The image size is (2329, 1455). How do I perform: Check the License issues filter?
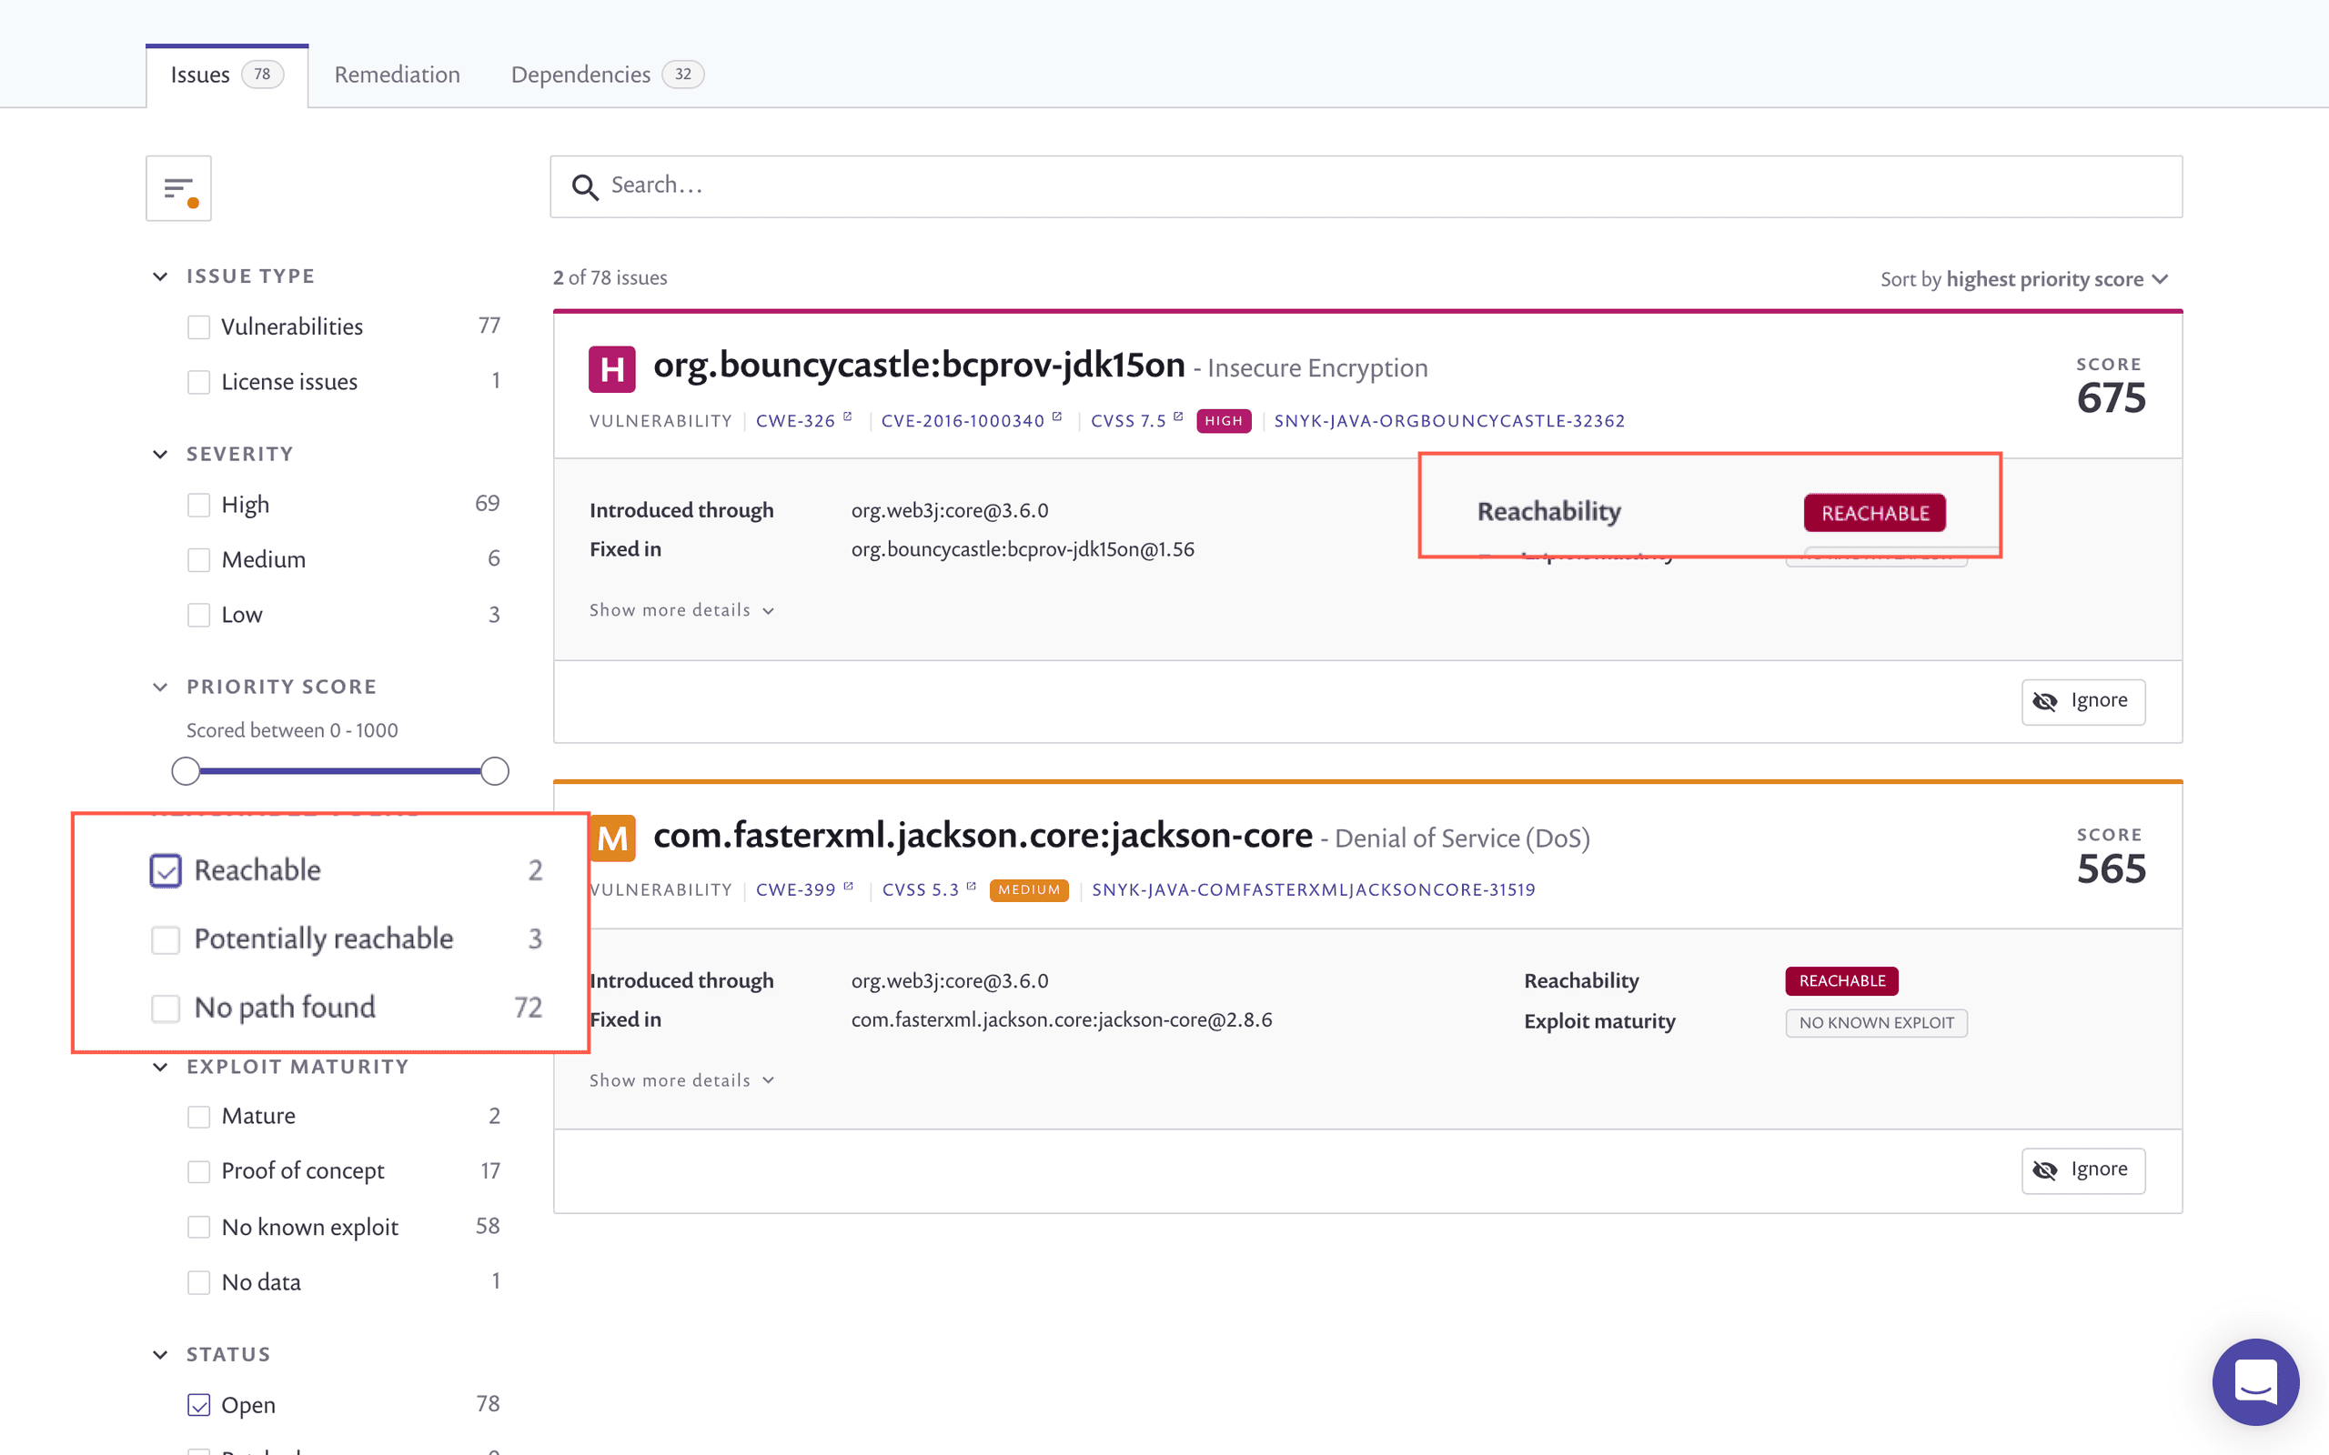pyautogui.click(x=198, y=382)
